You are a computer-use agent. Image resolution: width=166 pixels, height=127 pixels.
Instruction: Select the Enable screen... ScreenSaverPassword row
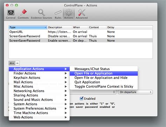[81, 41]
